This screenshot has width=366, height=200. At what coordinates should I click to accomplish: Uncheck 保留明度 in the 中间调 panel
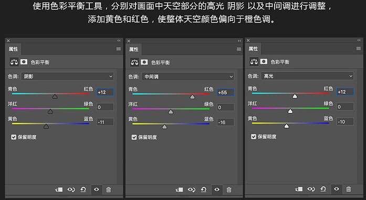[x=134, y=137]
